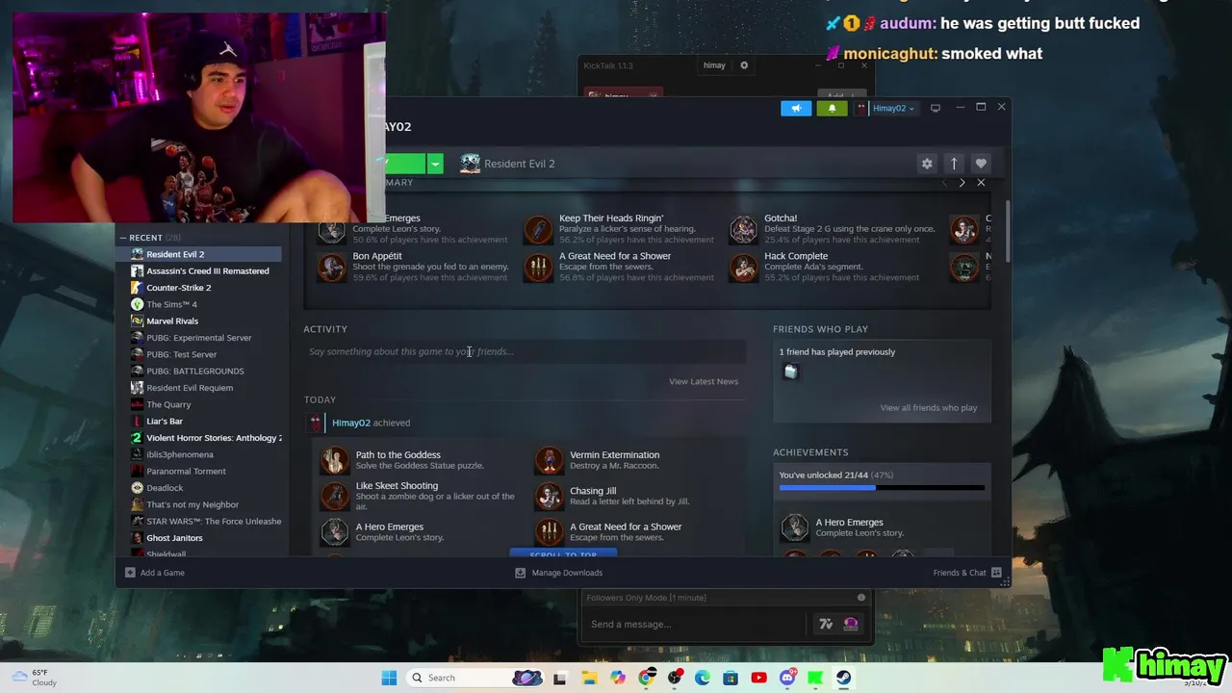Viewport: 1232px width, 693px height.
Task: Switch Steam to Big Picture mode
Action: click(x=935, y=108)
